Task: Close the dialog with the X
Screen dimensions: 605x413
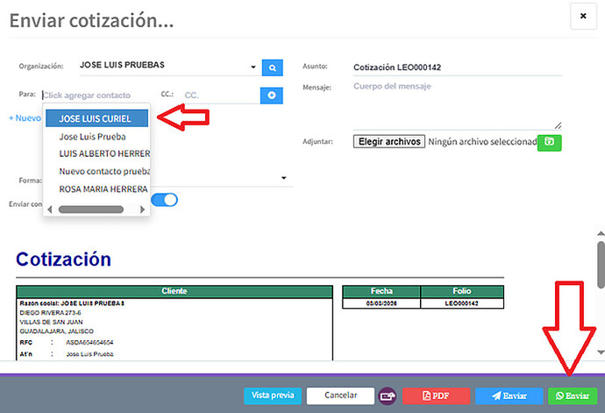Action: [x=583, y=17]
